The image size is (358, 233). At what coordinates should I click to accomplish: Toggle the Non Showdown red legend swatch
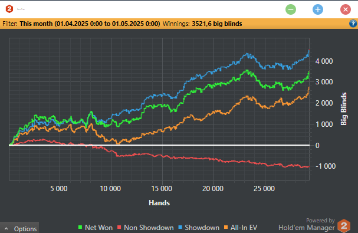pyautogui.click(x=119, y=227)
